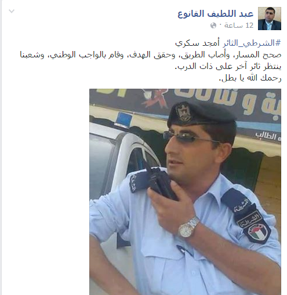Open the post options chevron menu
This screenshot has height=295, width=287.
click(12, 11)
